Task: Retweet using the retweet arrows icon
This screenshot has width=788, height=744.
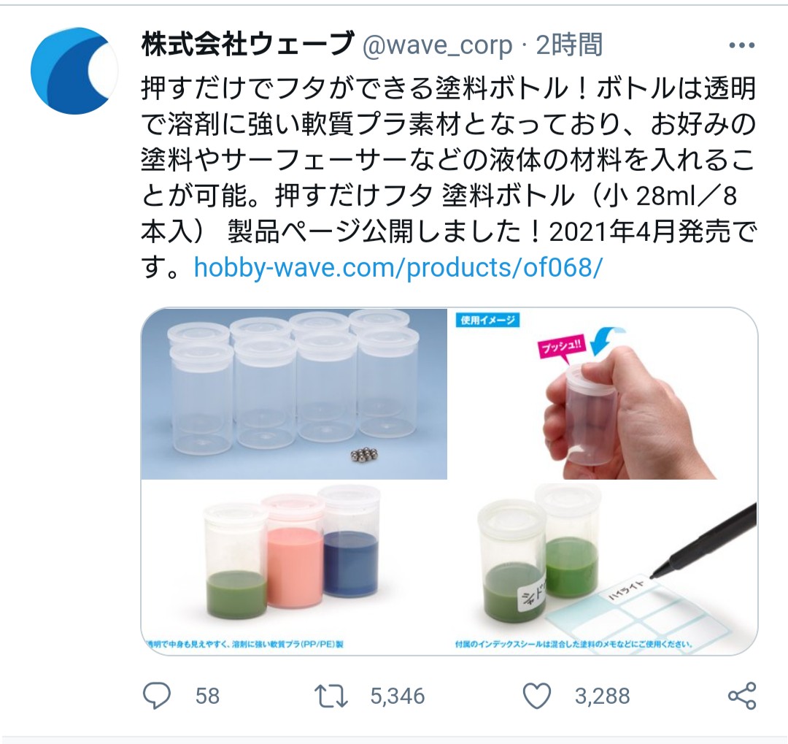Action: (331, 697)
